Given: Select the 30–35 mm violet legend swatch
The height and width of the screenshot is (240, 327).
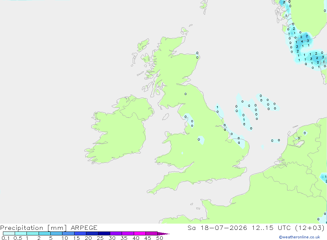Looking at the screenshot, I should [x=116, y=233].
